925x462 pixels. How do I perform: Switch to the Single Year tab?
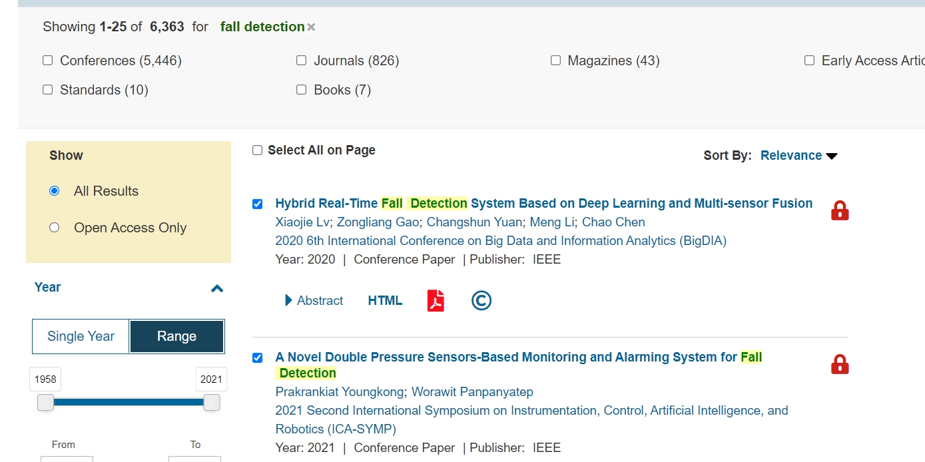tap(81, 336)
